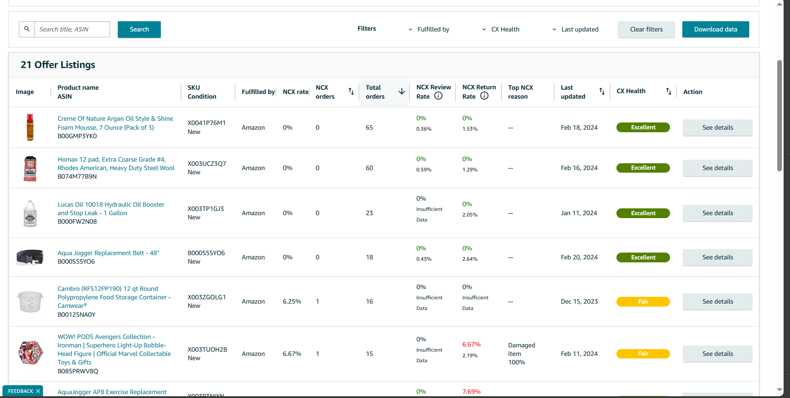
Task: Sort by CX Health arrows icon
Action: pyautogui.click(x=669, y=91)
